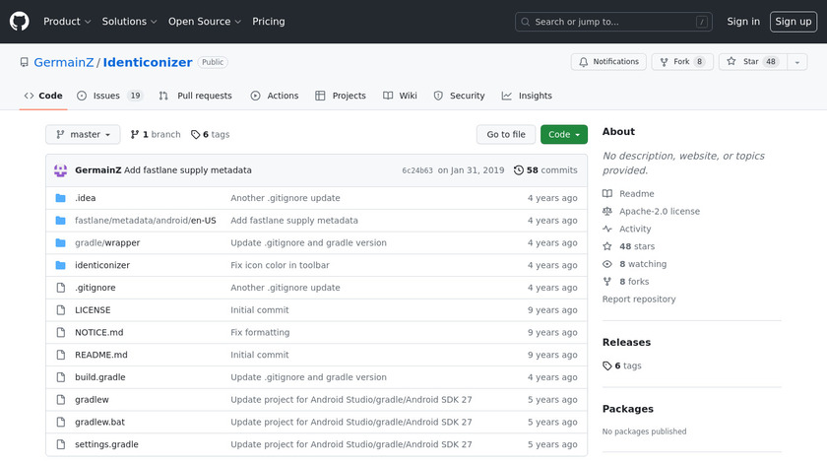Viewport: 827px width, 465px height.
Task: Click the star icon beside 48 stars
Action: 607,246
